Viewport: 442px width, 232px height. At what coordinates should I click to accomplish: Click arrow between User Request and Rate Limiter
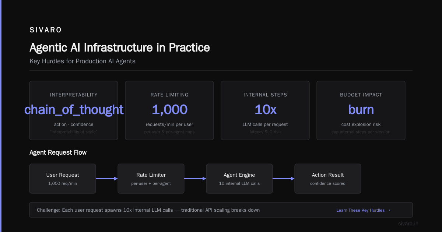tap(107, 179)
